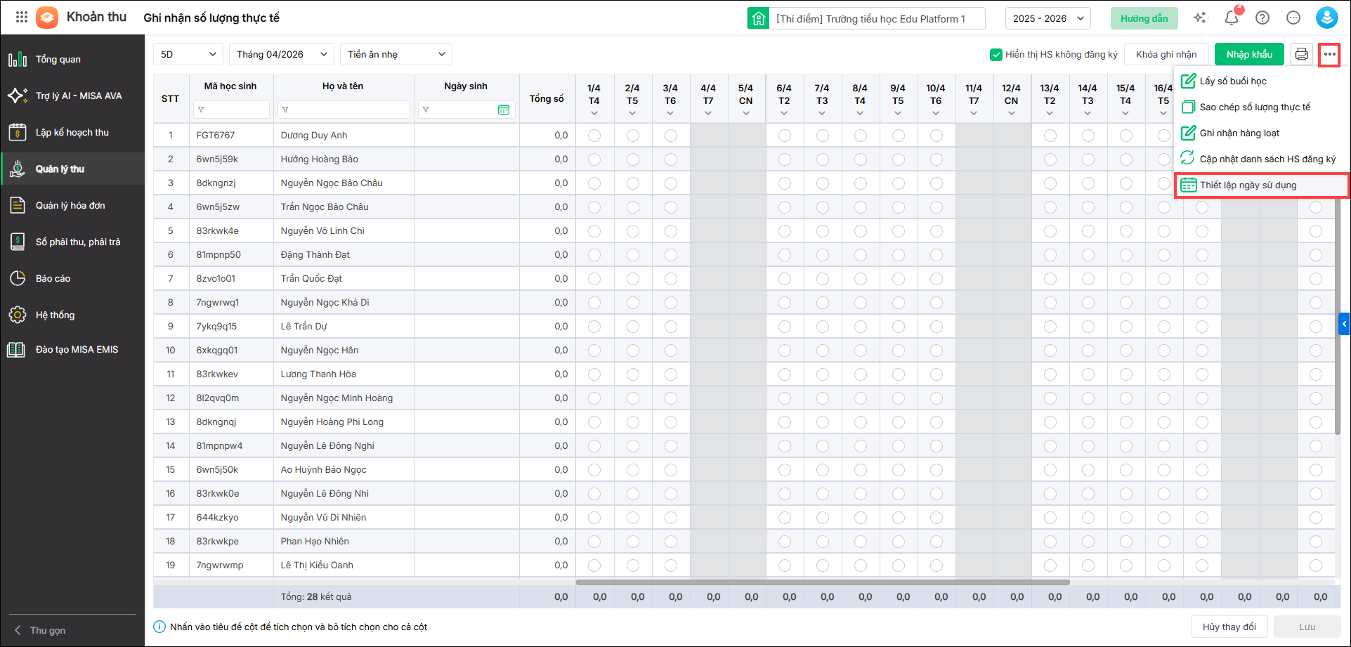Uncheck 'Hiển thị HS không đăng ký' checkbox
Image resolution: width=1351 pixels, height=647 pixels.
[996, 55]
